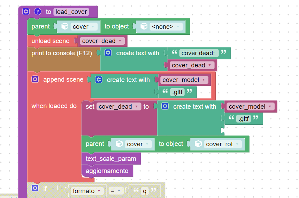Open gear on print block's create text with
299x198 pixels.
108,53
